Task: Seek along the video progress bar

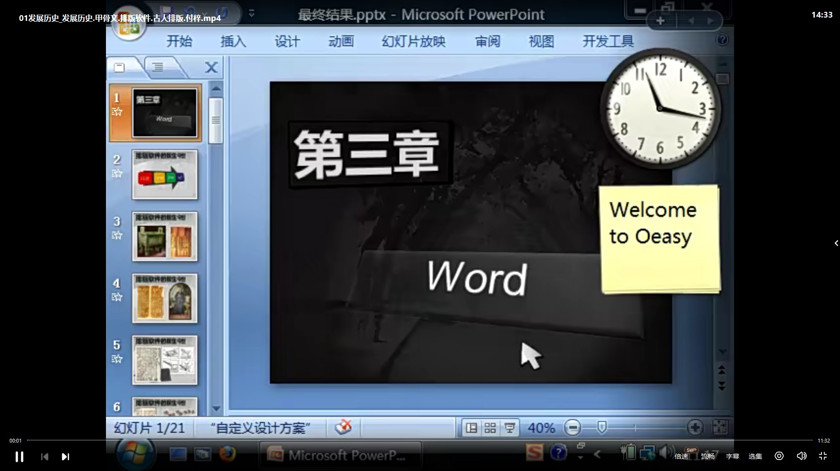Action: tap(420, 440)
